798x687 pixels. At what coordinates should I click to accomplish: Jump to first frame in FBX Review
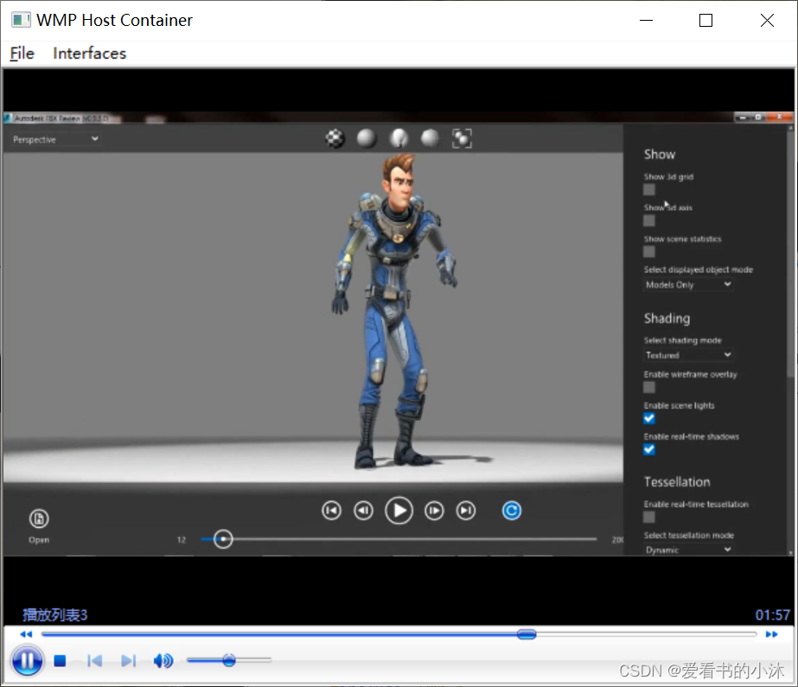tap(331, 511)
